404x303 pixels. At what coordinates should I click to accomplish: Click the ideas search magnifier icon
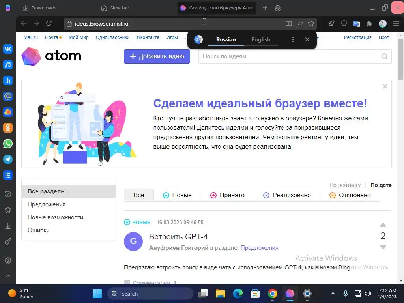click(x=384, y=56)
